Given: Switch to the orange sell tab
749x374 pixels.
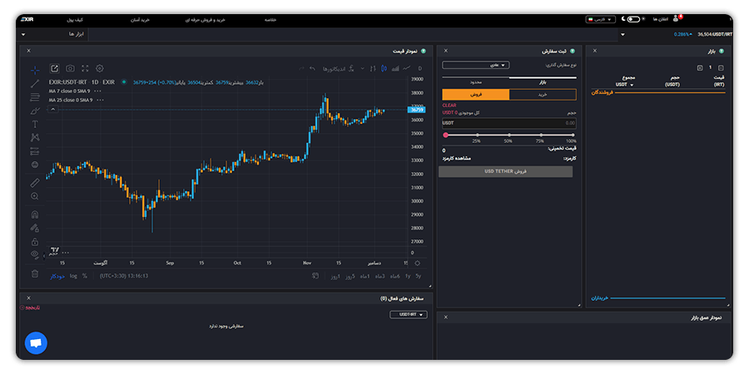Looking at the screenshot, I should point(475,95).
